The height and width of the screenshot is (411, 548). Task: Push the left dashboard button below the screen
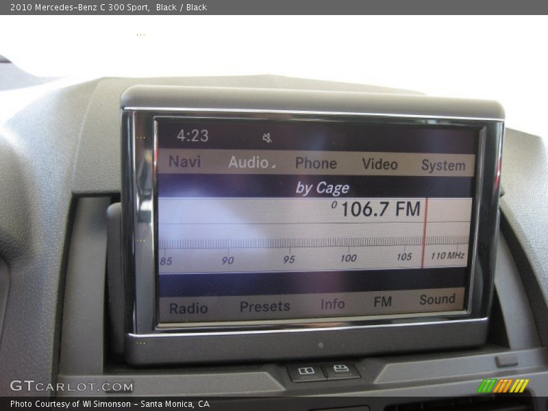click(x=306, y=372)
